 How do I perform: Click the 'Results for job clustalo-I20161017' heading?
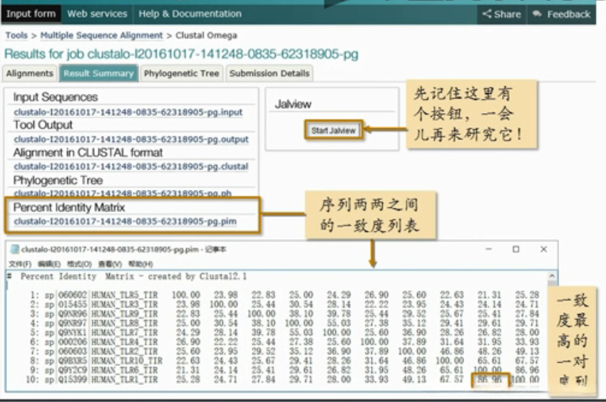click(181, 54)
